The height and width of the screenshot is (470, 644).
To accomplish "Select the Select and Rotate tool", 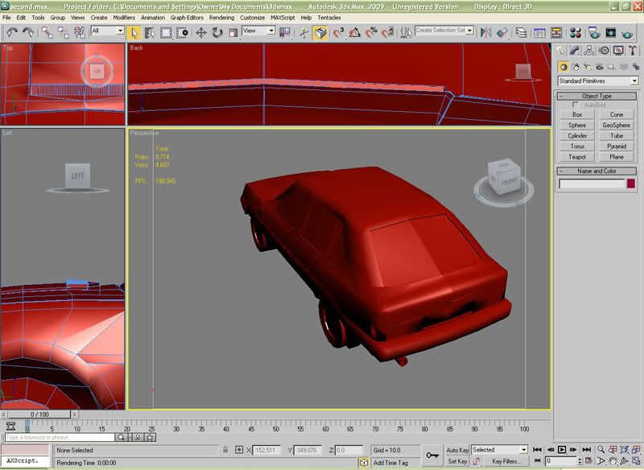I will coord(217,32).
